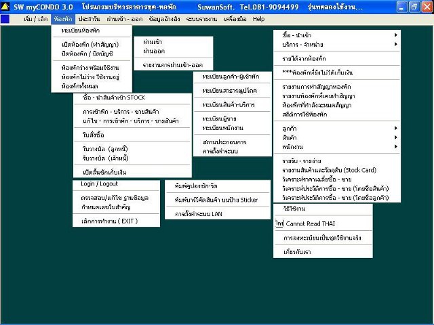Open ห้องพักที่กำลังจะหมดสัญญา
434x325 pixels.
337,106
